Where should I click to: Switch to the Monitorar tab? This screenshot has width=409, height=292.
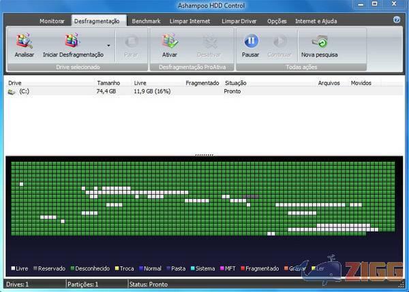pos(52,21)
